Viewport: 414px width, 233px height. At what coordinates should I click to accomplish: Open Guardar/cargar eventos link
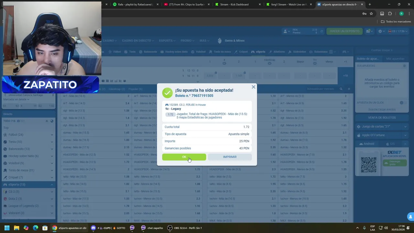pyautogui.click(x=382, y=109)
